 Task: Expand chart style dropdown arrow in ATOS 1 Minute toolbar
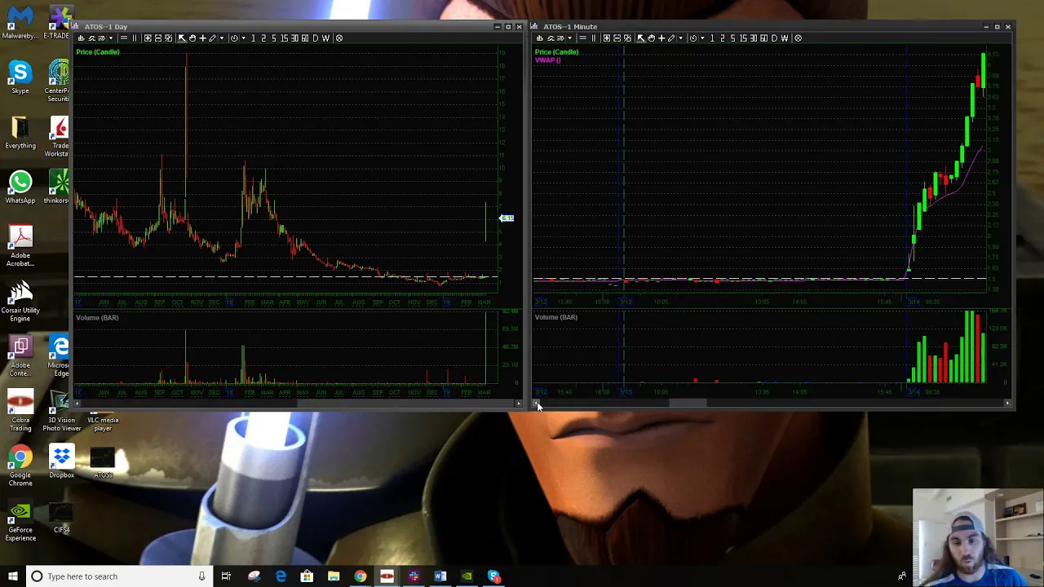(570, 38)
